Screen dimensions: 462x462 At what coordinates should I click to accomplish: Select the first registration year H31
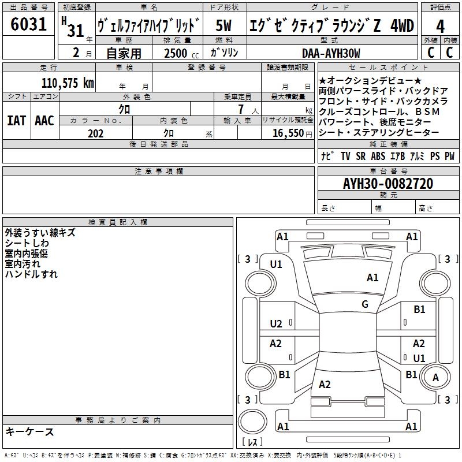73,27
